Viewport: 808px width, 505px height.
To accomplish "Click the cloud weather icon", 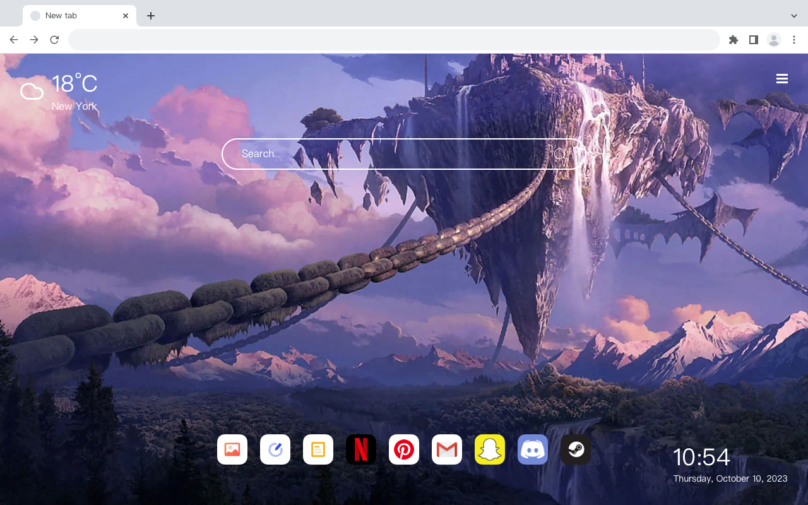I will 32,92.
